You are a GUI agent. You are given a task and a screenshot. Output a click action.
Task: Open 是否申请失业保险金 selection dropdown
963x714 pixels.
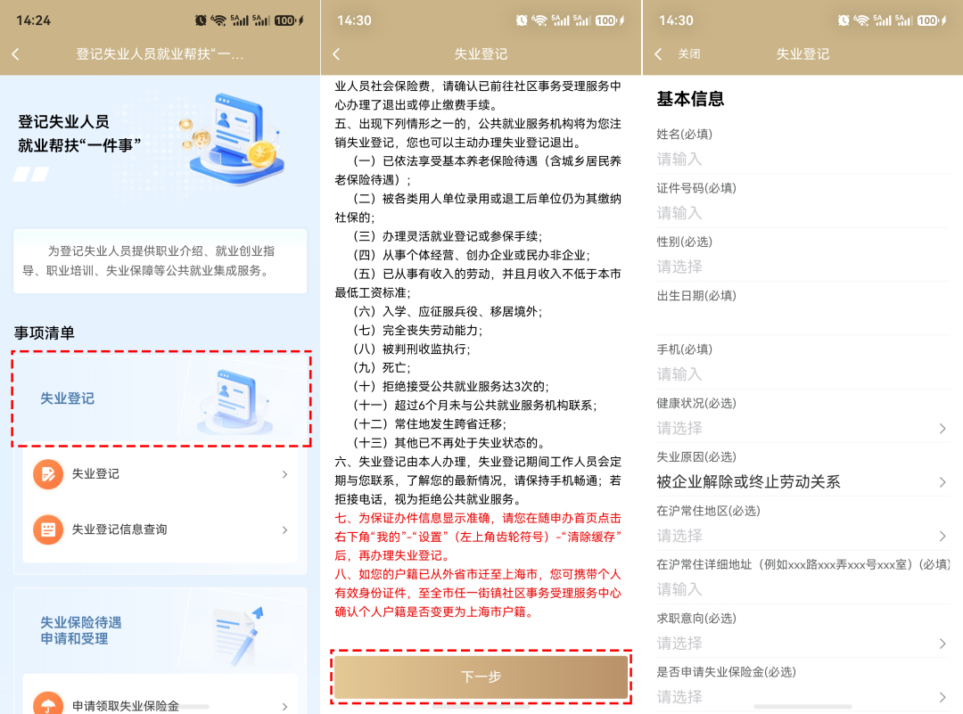802,697
